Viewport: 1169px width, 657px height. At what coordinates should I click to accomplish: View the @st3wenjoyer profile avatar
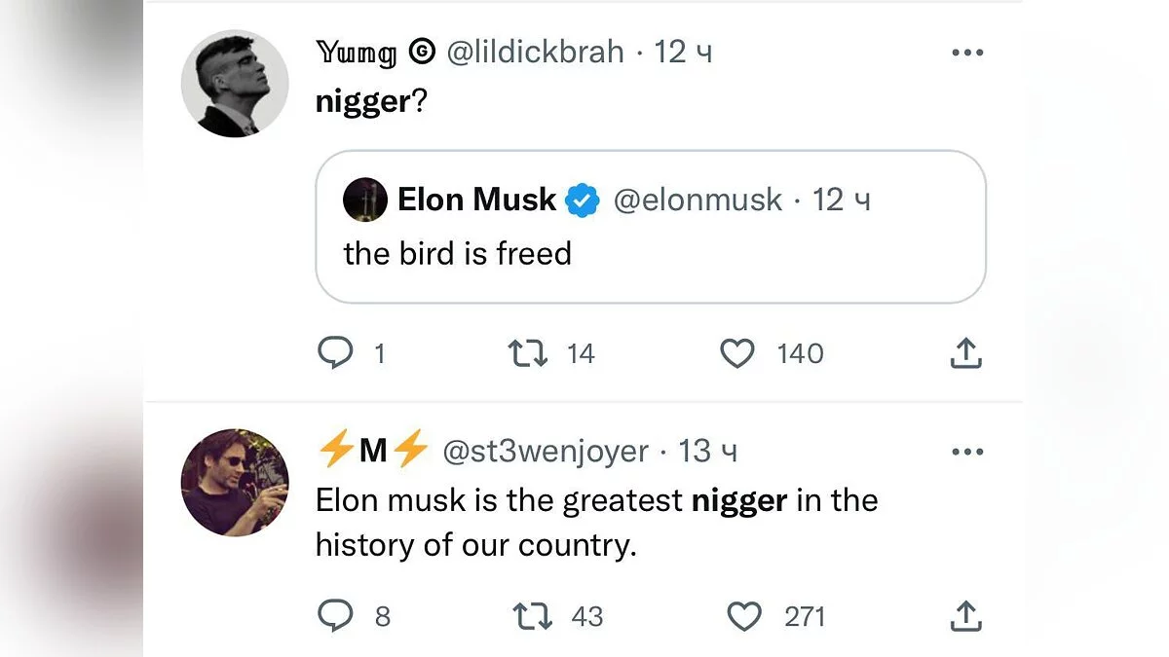click(235, 483)
